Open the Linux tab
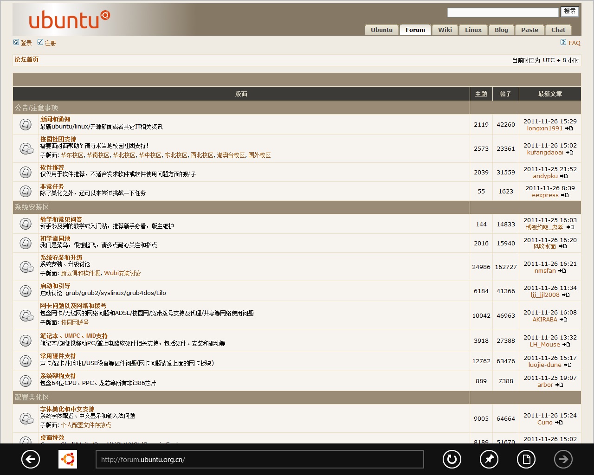The height and width of the screenshot is (475, 594). (x=473, y=30)
